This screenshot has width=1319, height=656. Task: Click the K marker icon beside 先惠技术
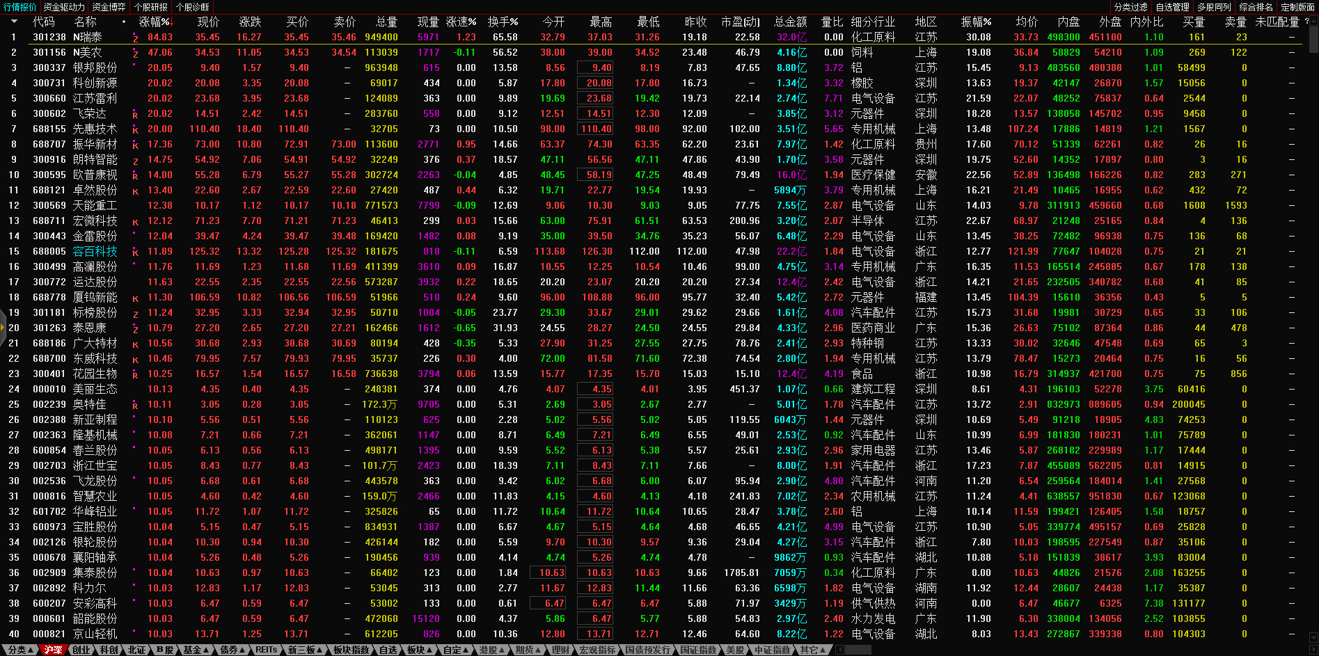135,130
